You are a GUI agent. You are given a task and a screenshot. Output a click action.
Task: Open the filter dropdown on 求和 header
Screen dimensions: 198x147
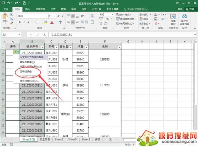(x=119, y=47)
